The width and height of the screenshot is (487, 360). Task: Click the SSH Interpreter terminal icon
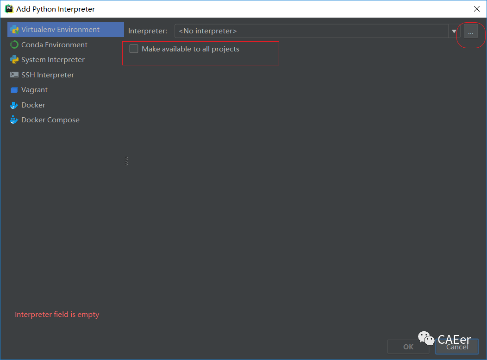coord(14,75)
